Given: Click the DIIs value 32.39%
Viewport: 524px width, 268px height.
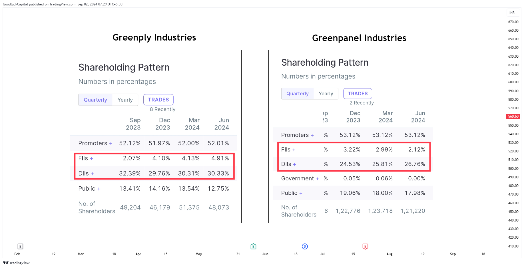Looking at the screenshot, I should tap(130, 174).
